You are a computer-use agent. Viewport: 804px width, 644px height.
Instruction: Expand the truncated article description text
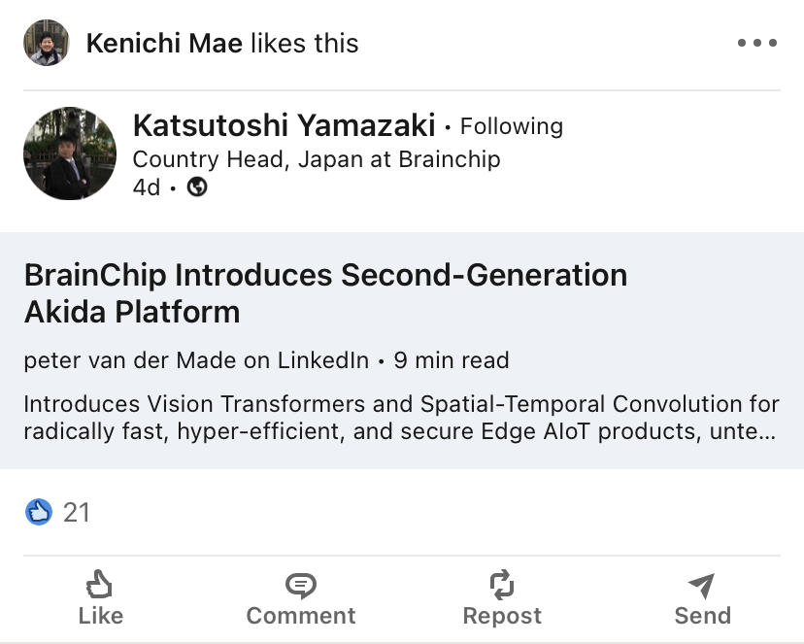point(399,417)
